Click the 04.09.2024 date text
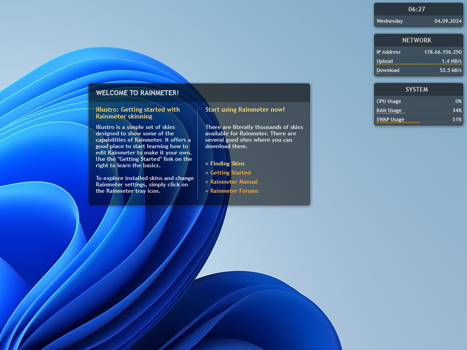467x350 pixels. (x=448, y=21)
